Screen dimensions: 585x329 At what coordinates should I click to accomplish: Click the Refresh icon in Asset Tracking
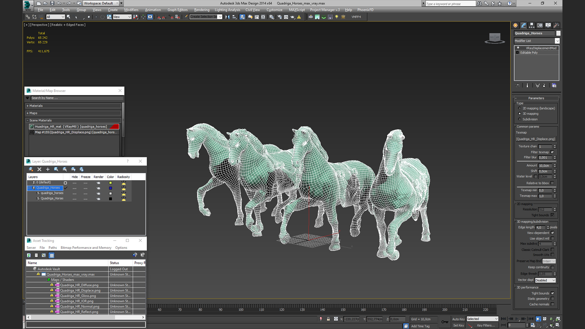coord(29,255)
